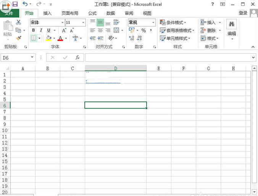Toggle center horizontal alignment
258x196 pixels.
[100, 30]
